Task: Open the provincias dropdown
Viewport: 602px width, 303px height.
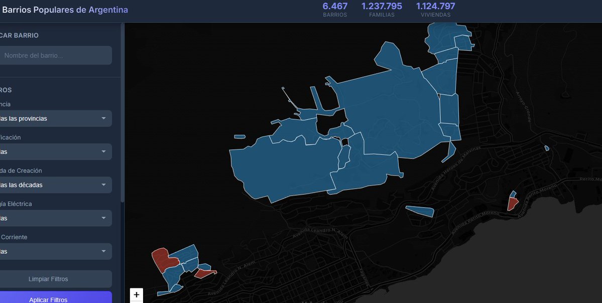Action: [x=55, y=118]
